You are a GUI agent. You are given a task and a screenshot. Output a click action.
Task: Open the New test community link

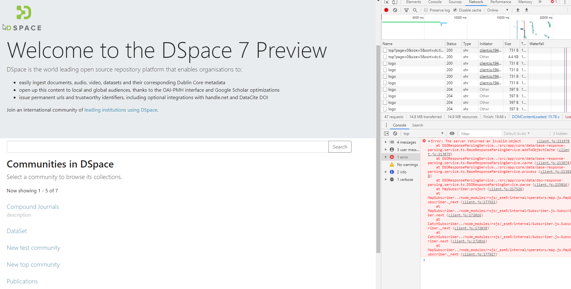34,248
